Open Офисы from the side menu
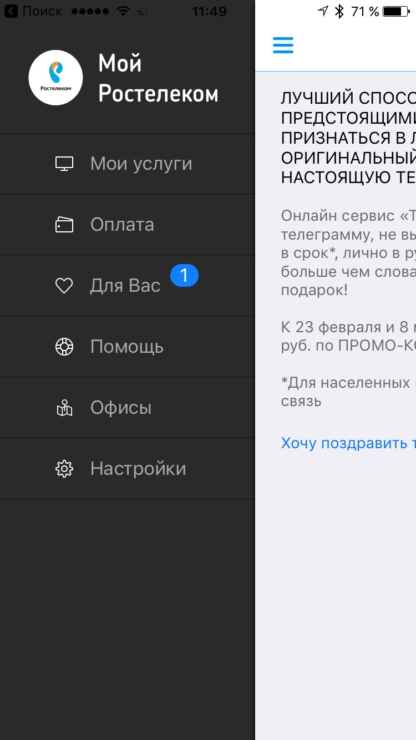The image size is (416, 740). pyautogui.click(x=121, y=408)
